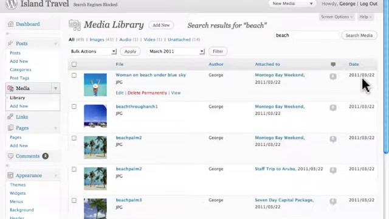Check the beachthrougharch1 row checkbox
389x219 pixels.
pos(74,106)
